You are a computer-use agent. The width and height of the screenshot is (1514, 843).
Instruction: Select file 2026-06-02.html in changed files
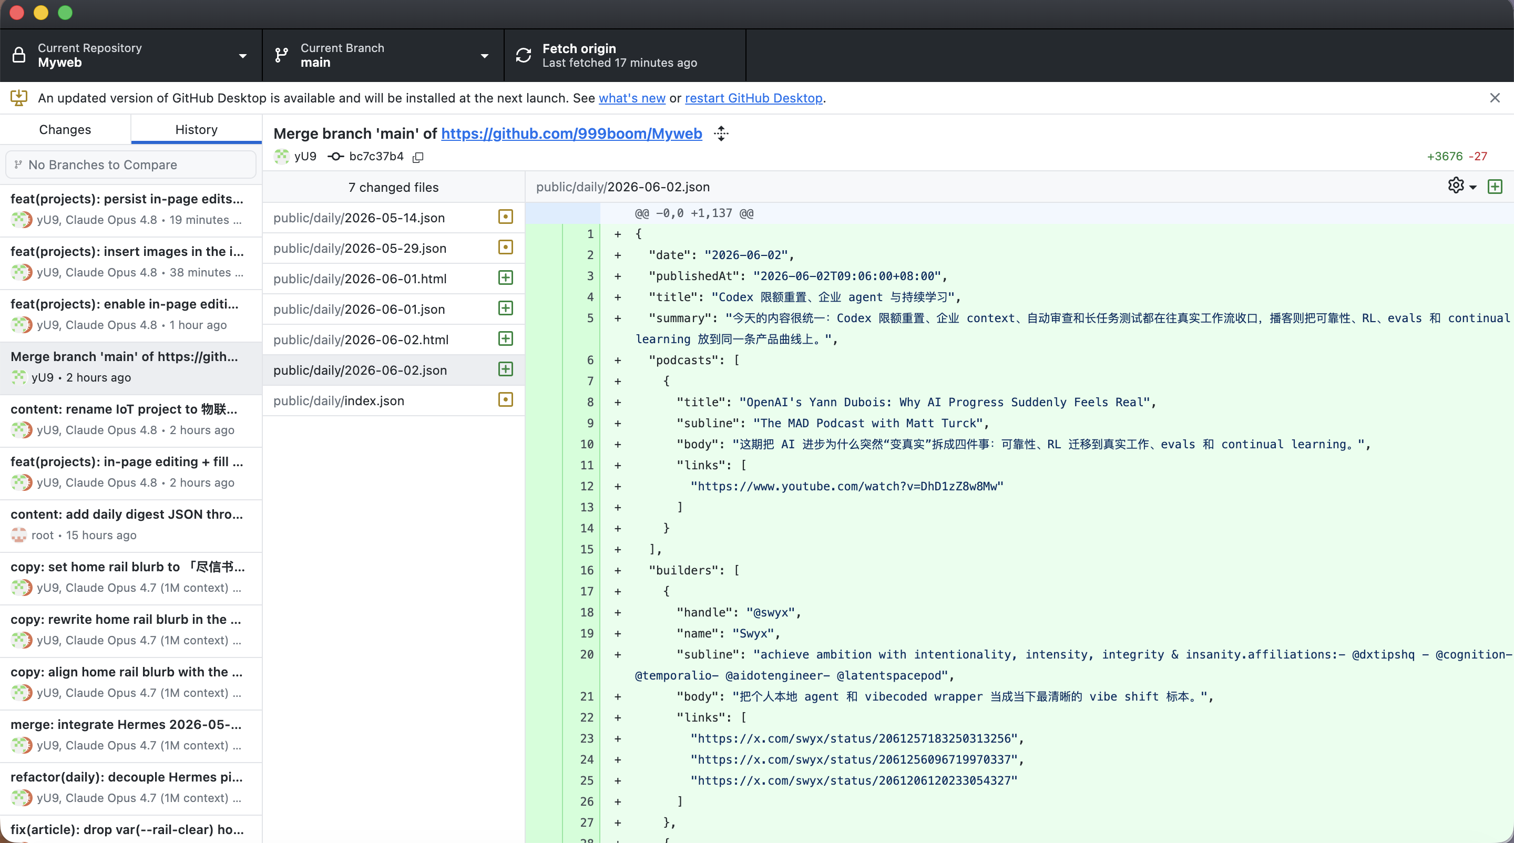(393, 340)
